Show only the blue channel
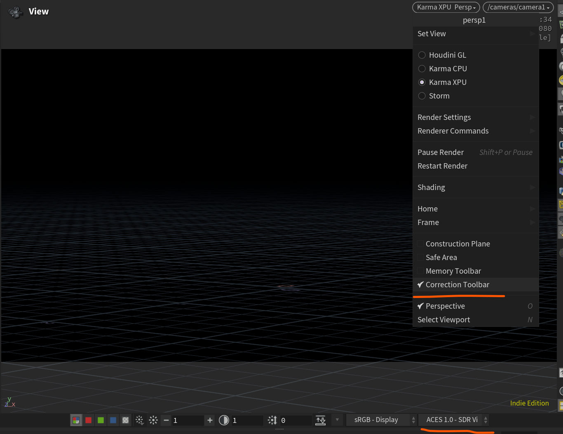Screen dimensions: 563x434 (113, 420)
